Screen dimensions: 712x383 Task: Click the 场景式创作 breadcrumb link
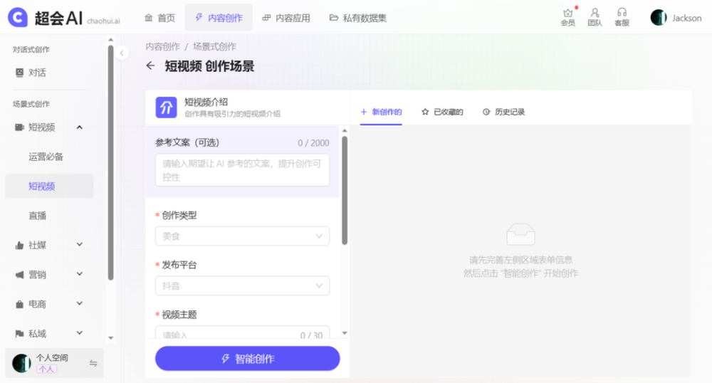[214, 46]
